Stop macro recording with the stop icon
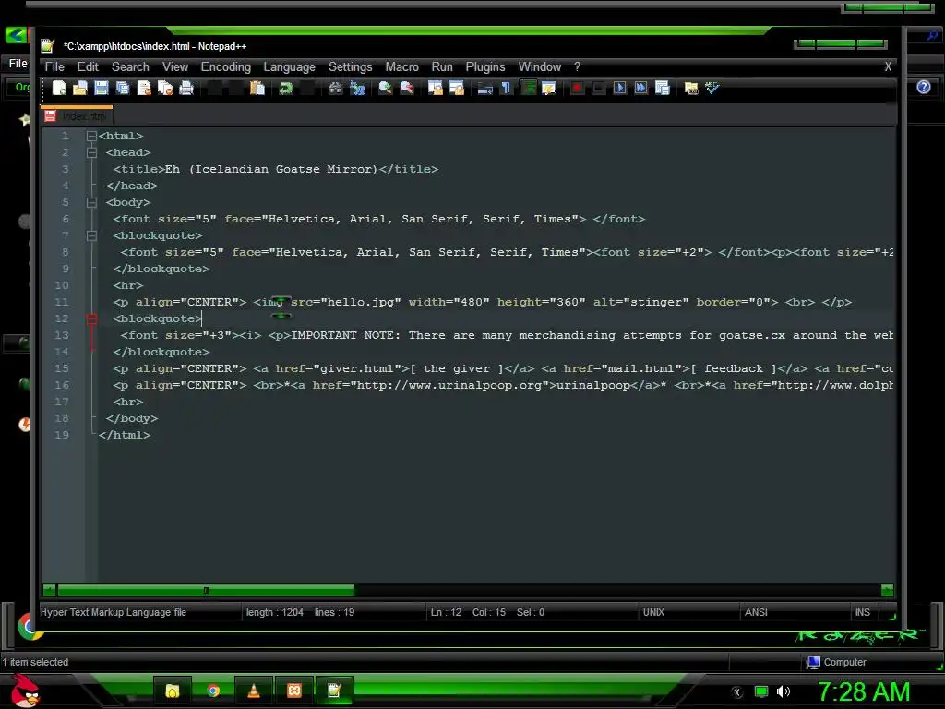Screen dimensions: 945x709 point(598,88)
